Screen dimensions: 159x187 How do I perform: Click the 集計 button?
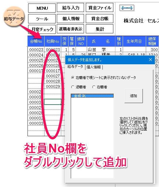100,29
